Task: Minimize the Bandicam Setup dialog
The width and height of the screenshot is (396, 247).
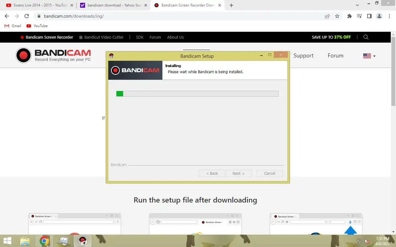Action: pyautogui.click(x=262, y=55)
